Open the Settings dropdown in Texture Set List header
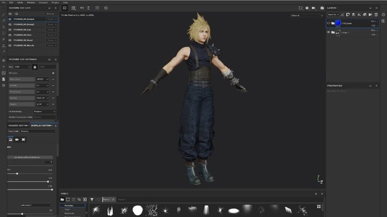This screenshot has width=387, height=217. tap(51, 14)
